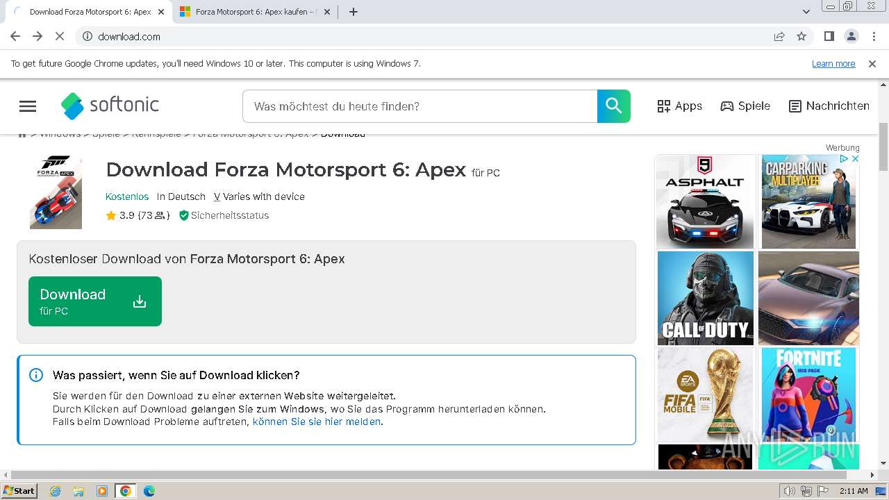Click the Chrome taskbar icon
Viewport: 889px width, 500px height.
point(125,491)
